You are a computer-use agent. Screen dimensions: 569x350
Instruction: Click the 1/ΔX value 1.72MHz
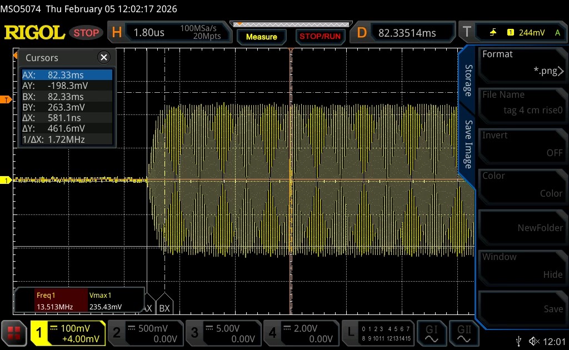coord(66,139)
